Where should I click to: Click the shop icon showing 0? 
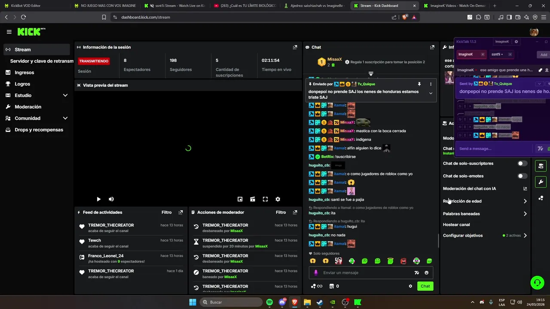334,286
